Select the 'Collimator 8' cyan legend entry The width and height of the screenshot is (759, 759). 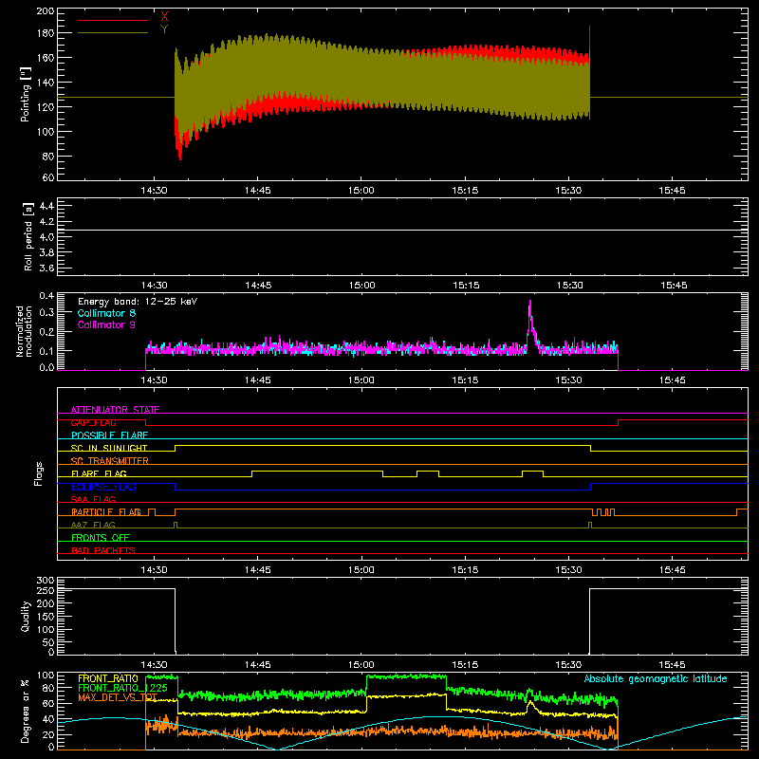[x=106, y=313]
